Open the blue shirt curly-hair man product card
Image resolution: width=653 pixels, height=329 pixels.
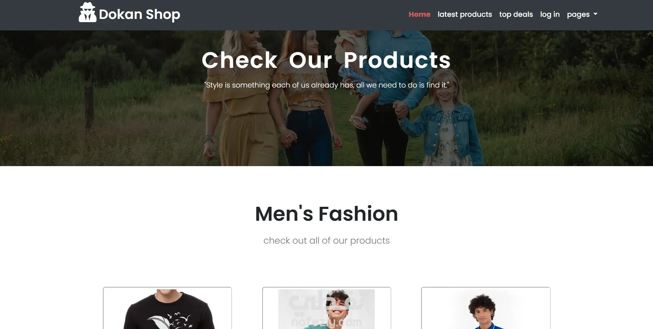(x=486, y=308)
